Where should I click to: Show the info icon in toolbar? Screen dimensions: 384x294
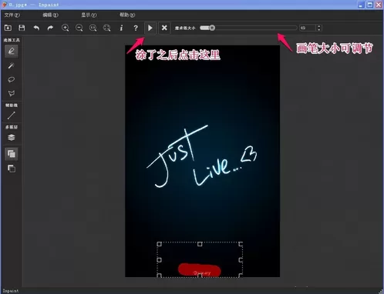pos(121,28)
